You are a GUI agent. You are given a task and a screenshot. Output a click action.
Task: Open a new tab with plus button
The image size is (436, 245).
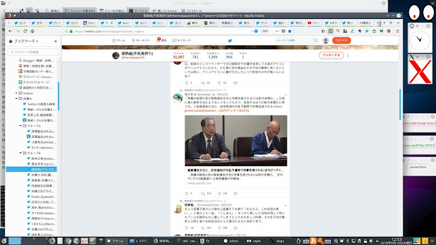[x=391, y=22]
